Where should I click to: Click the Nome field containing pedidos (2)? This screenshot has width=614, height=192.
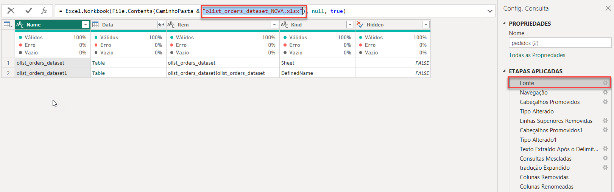pos(560,43)
